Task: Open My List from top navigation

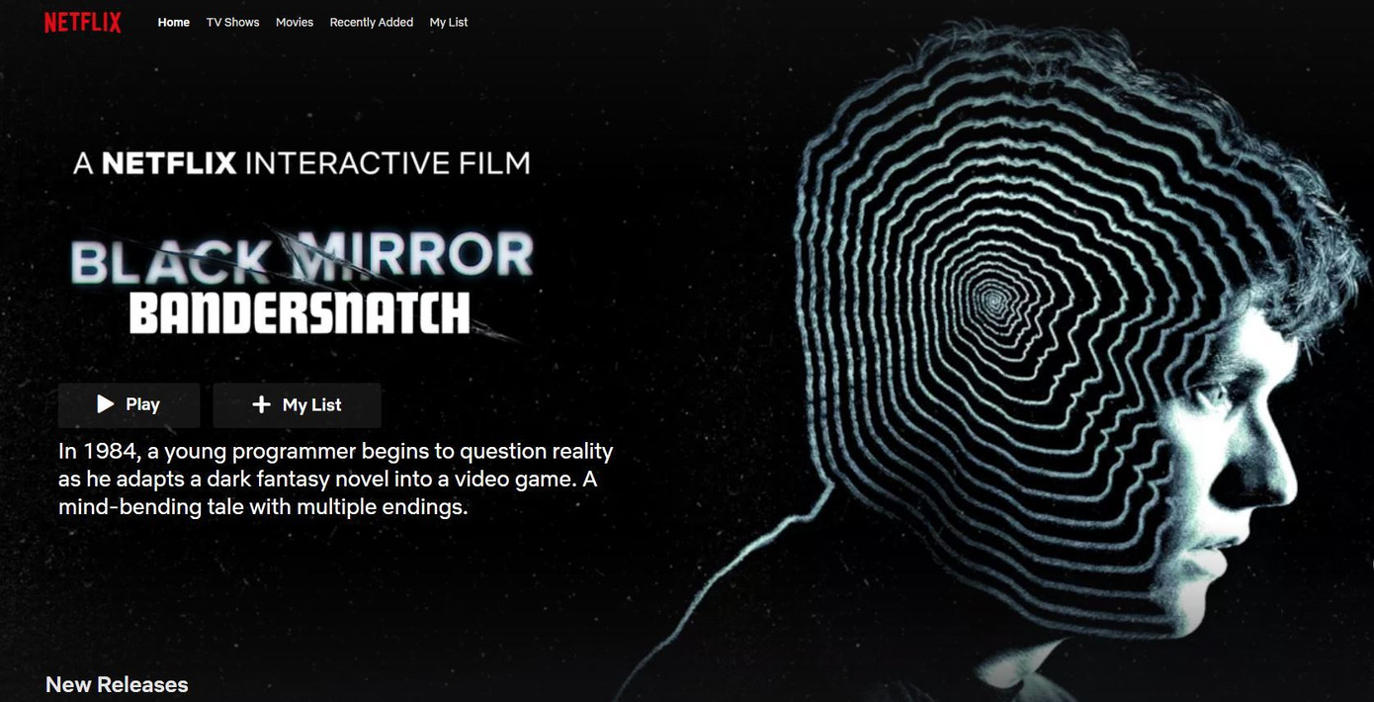Action: [449, 22]
